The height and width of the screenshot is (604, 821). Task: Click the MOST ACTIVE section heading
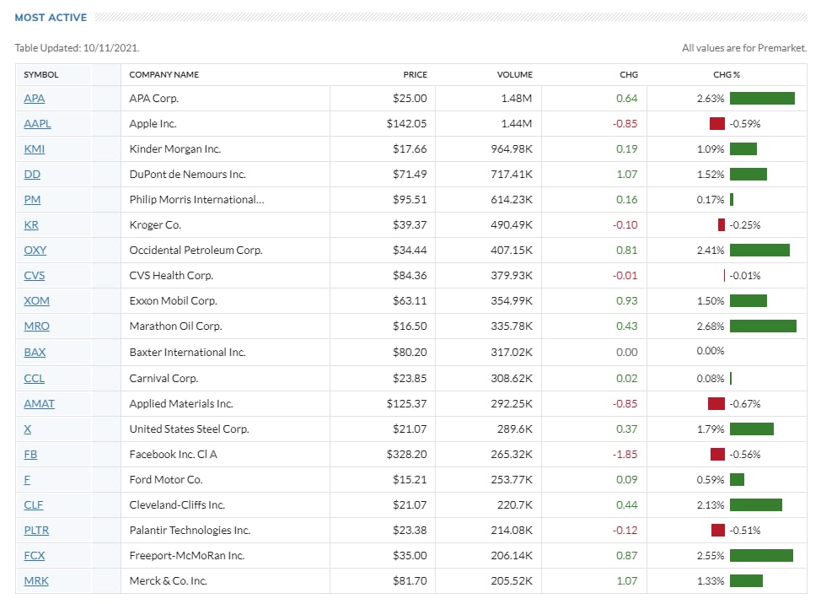point(51,18)
